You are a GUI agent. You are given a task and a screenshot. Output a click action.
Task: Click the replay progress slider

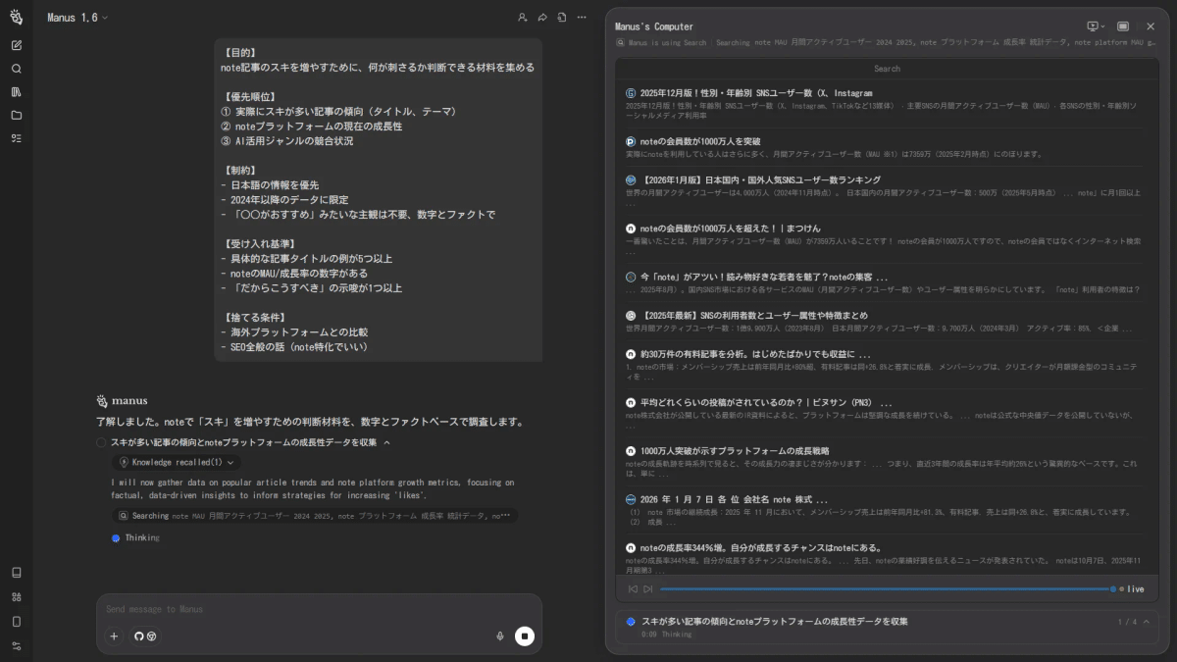point(883,588)
